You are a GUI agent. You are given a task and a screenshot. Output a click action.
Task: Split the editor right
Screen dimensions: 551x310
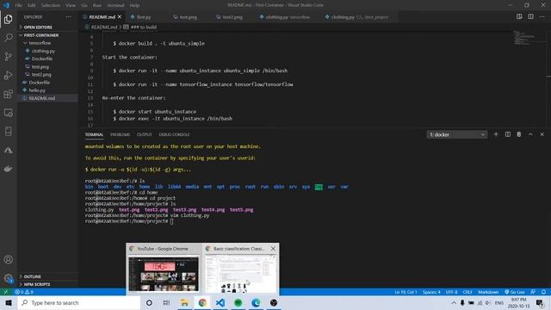(530, 16)
